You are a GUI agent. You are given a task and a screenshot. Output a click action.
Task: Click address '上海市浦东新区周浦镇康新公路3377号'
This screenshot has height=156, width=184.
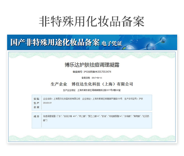[95, 90]
